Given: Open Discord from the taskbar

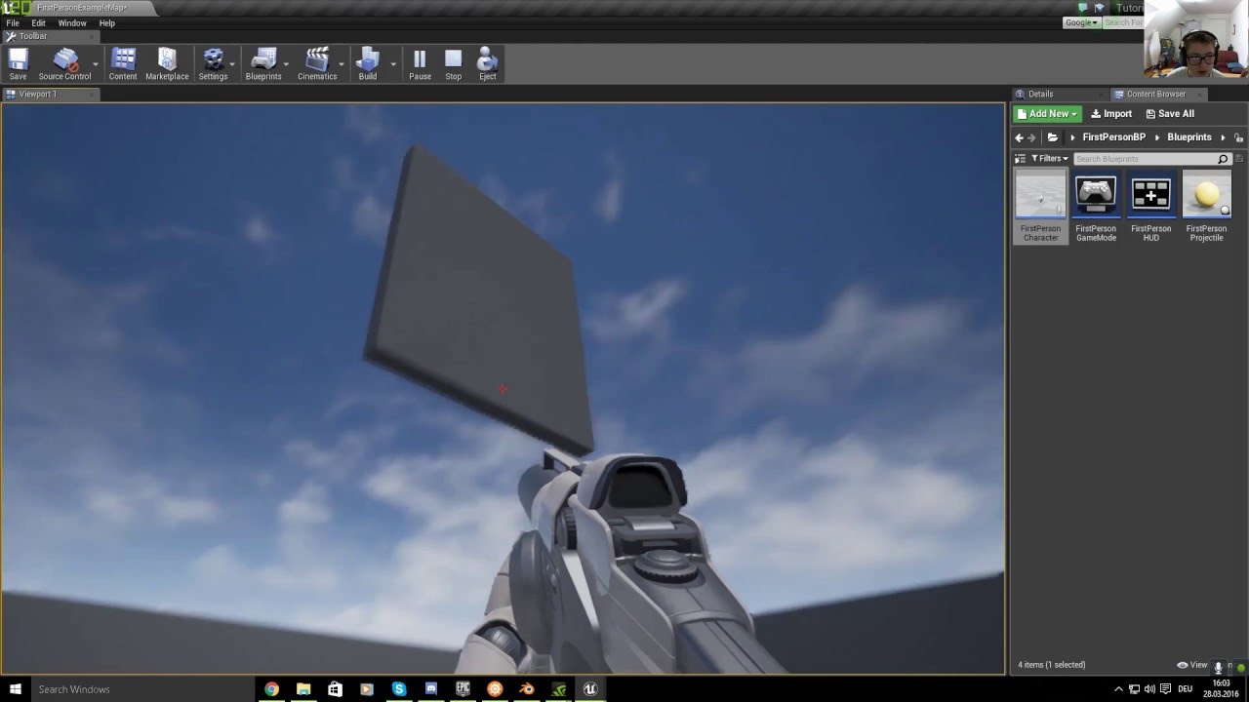Looking at the screenshot, I should pyautogui.click(x=431, y=689).
